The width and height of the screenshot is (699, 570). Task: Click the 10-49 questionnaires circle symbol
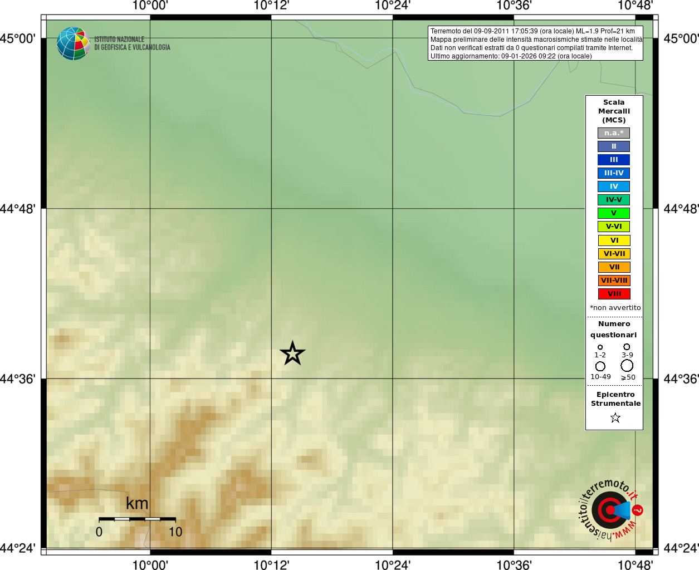600,366
